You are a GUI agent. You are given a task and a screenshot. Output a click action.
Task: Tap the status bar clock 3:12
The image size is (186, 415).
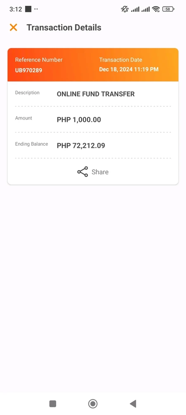16,9
